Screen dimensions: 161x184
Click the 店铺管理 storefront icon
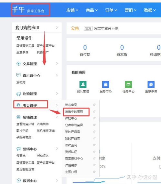coord(18,117)
